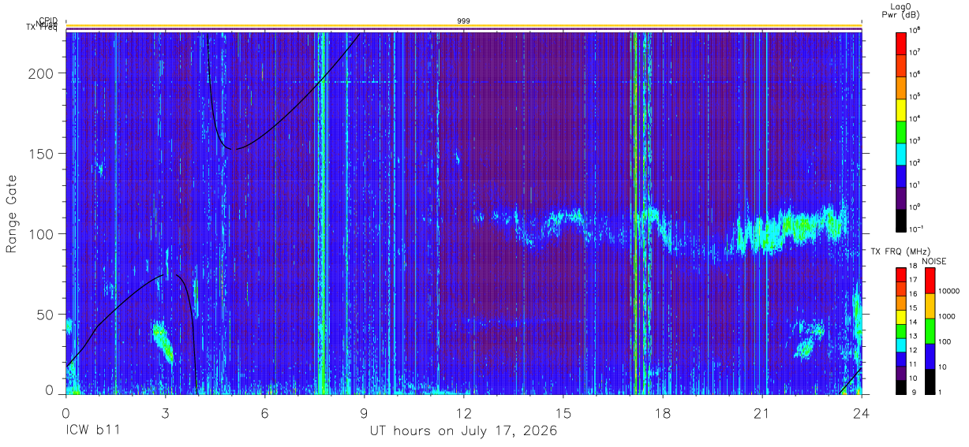
Task: Click x-axis tick label 15
Action: tap(563, 414)
